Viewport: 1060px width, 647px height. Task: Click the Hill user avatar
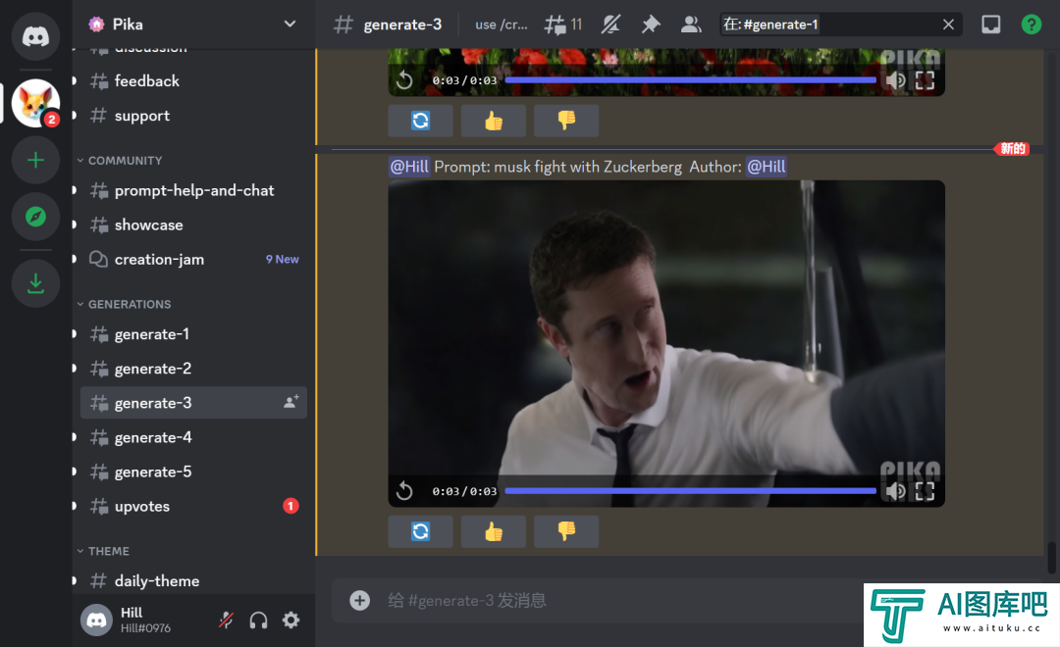[96, 620]
